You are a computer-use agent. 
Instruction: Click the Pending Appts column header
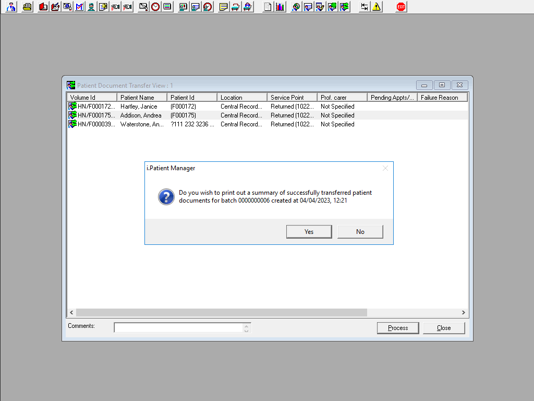coord(392,98)
